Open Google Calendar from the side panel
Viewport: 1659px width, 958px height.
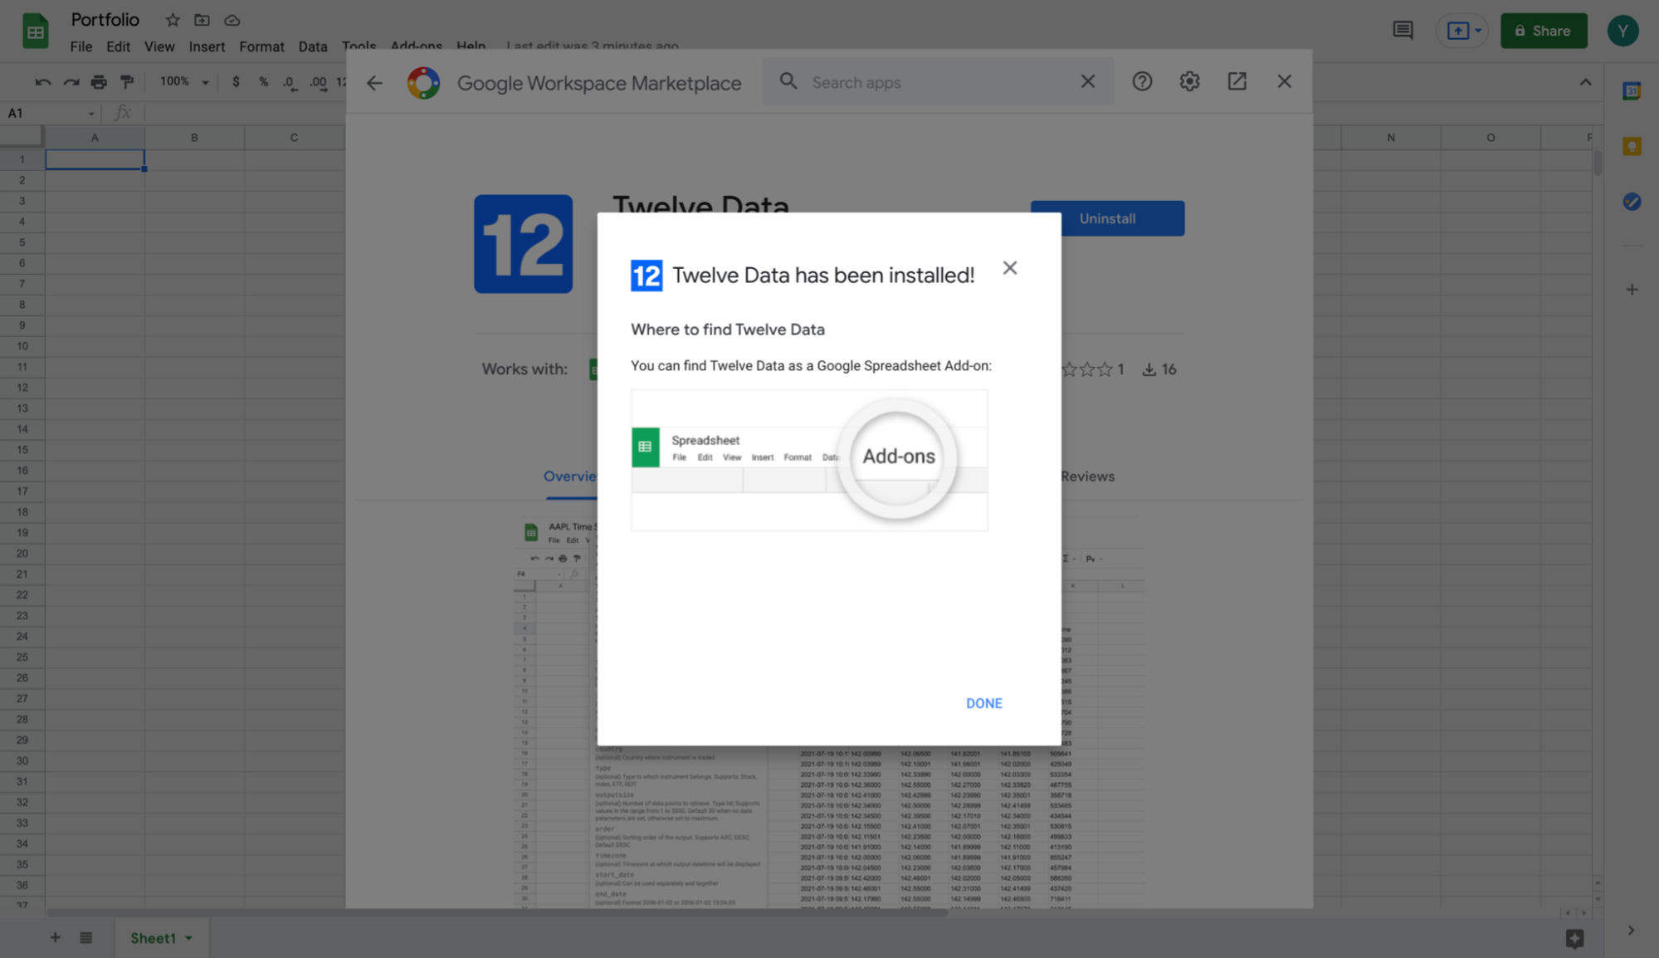point(1631,90)
